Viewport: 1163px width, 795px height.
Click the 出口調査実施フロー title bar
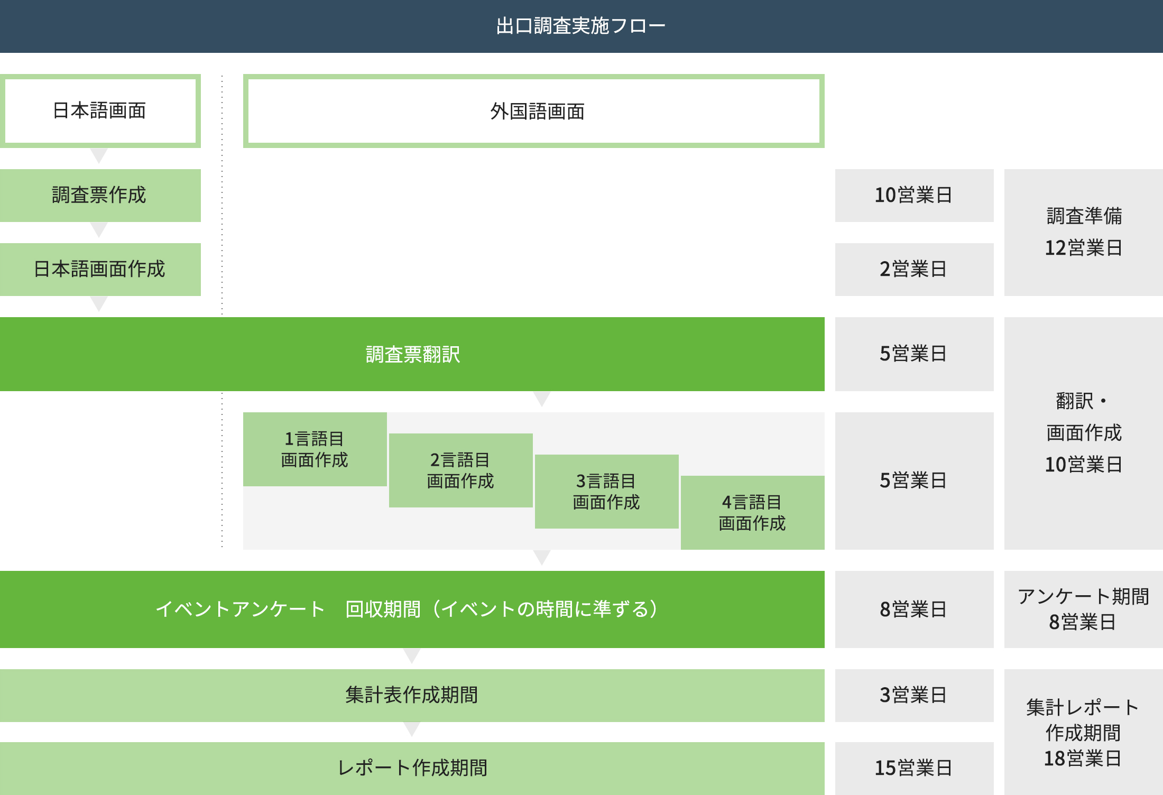581,24
